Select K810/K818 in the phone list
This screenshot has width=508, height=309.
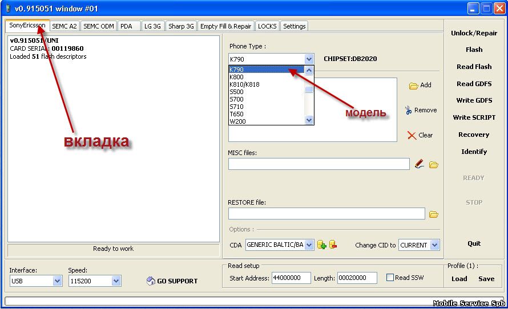coord(267,84)
